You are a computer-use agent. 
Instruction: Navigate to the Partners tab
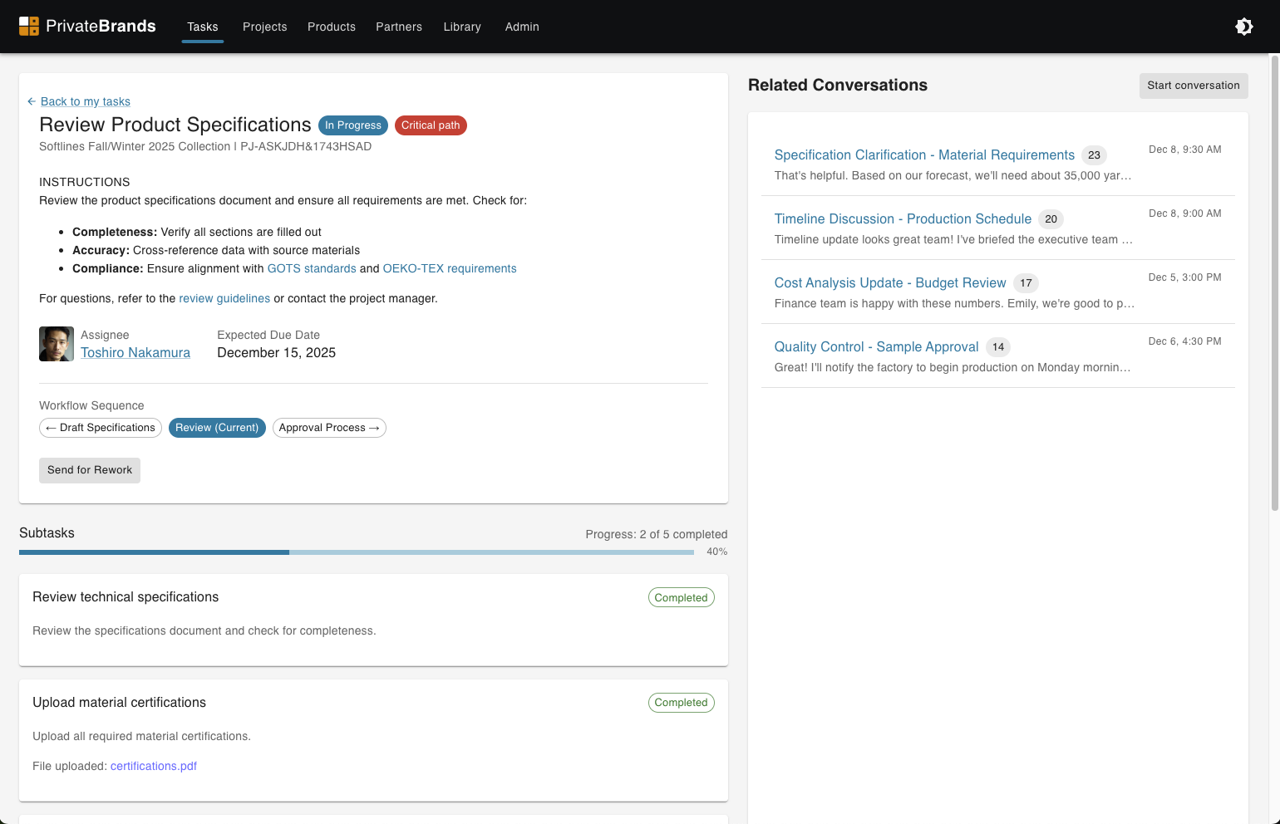coord(399,27)
